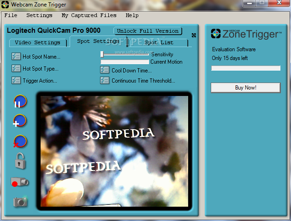Open the Settings menu
This screenshot has height=221, width=291.
(x=39, y=15)
